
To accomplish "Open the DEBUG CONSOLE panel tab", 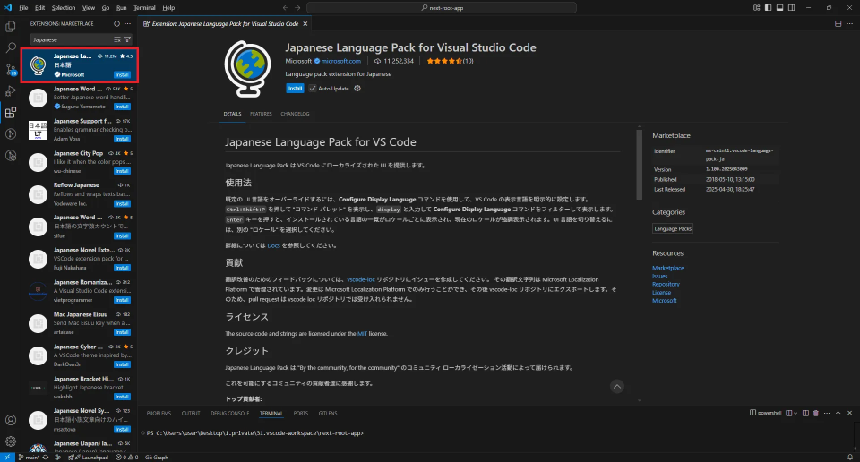I will [230, 413].
